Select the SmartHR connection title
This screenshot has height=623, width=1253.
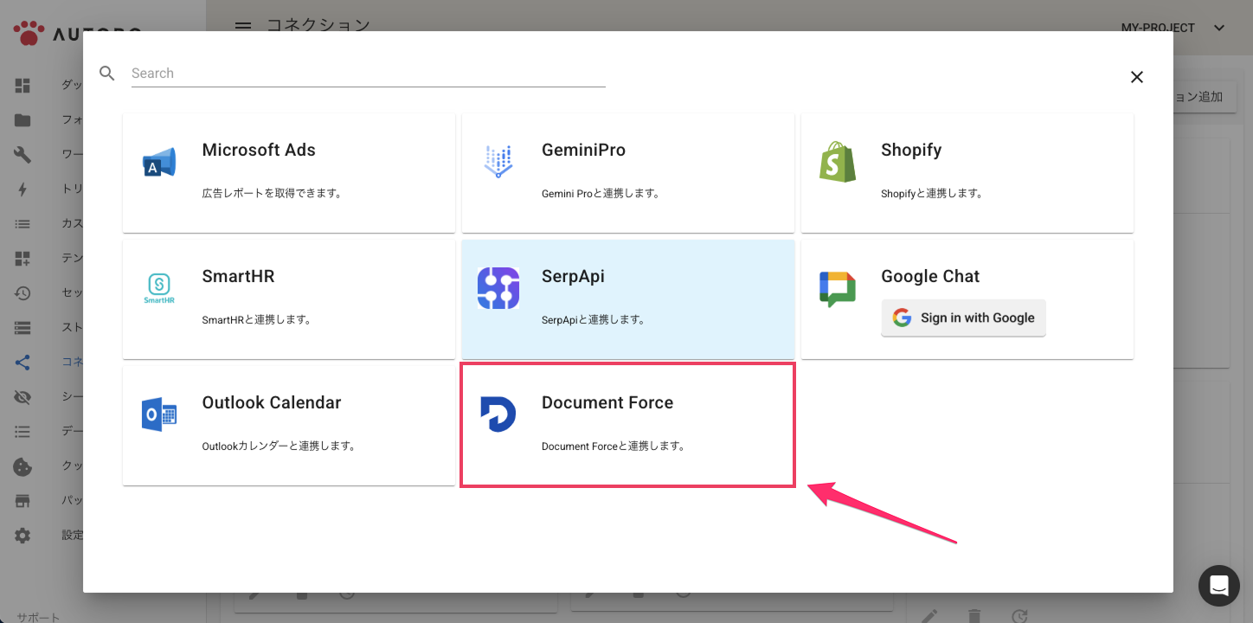click(x=238, y=276)
